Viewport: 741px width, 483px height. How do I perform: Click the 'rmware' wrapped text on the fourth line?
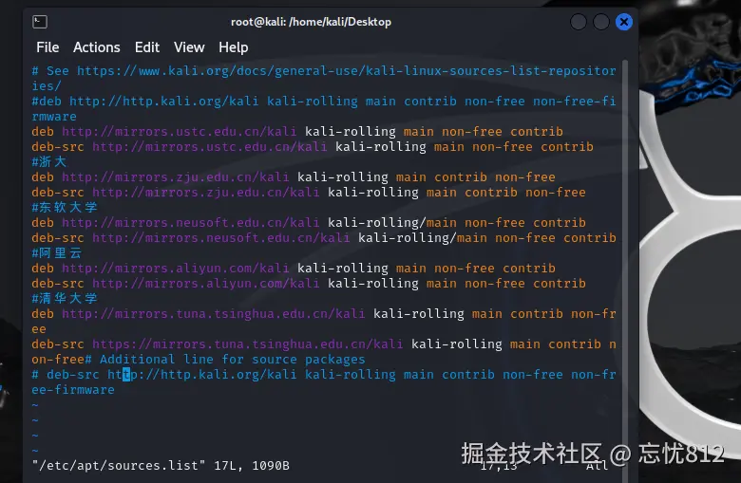pos(54,116)
